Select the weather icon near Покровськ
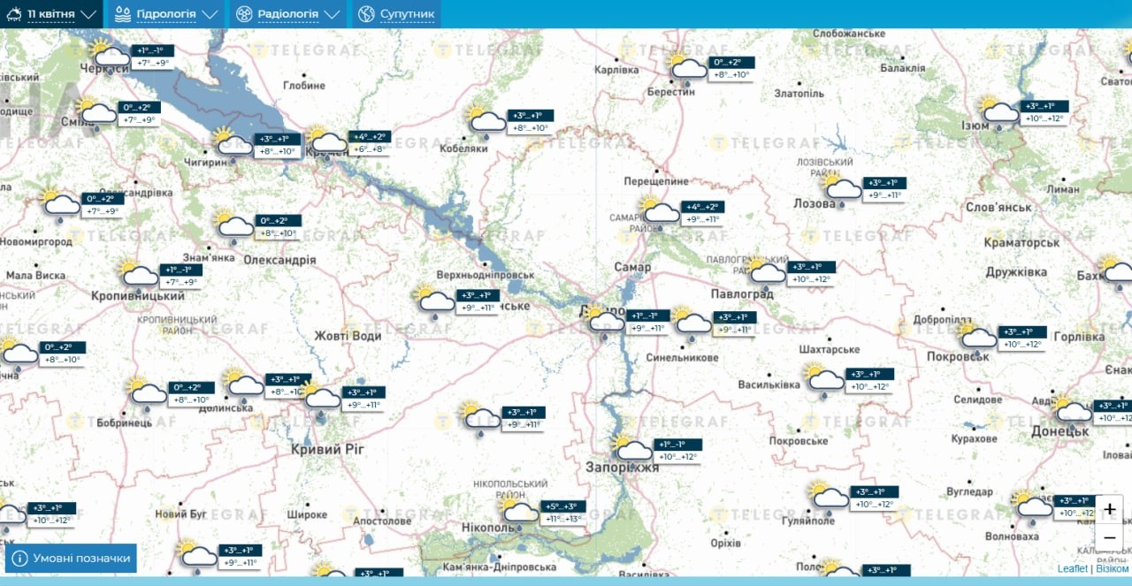The height and width of the screenshot is (586, 1132). tap(977, 337)
